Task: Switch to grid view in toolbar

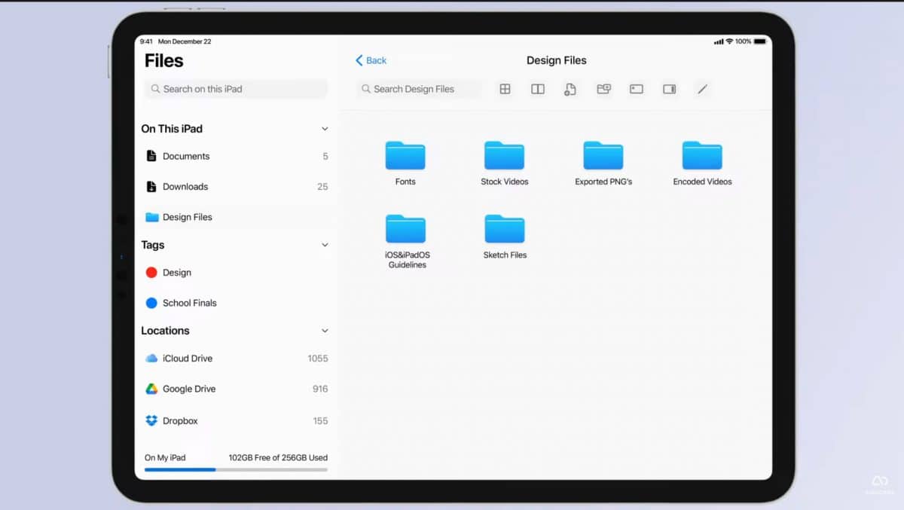Action: coord(505,89)
